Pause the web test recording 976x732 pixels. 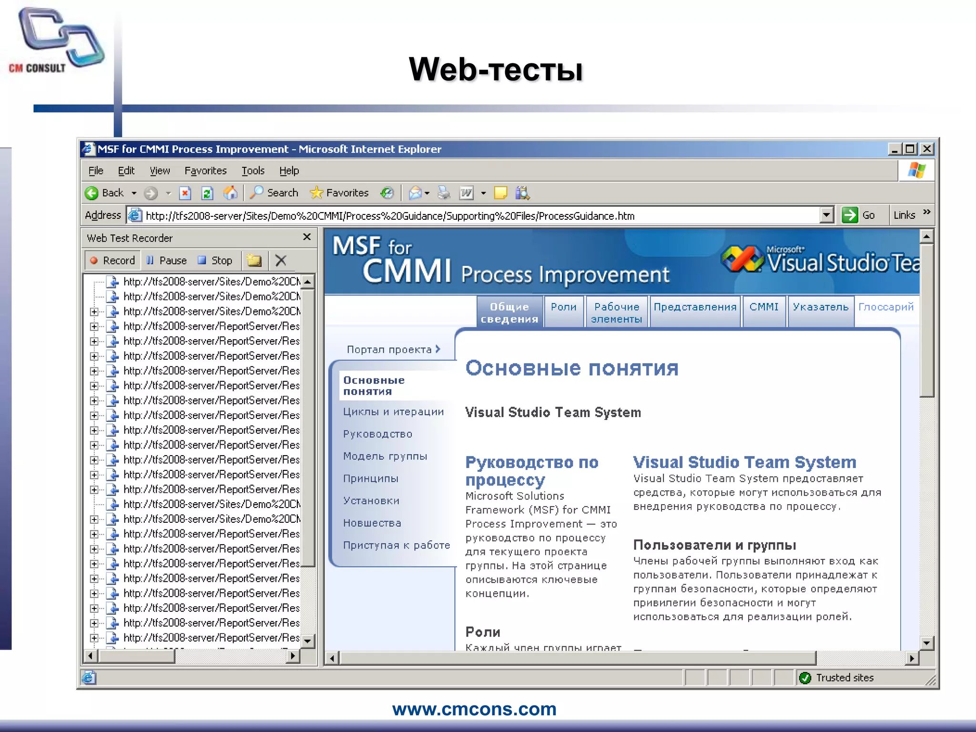(166, 260)
